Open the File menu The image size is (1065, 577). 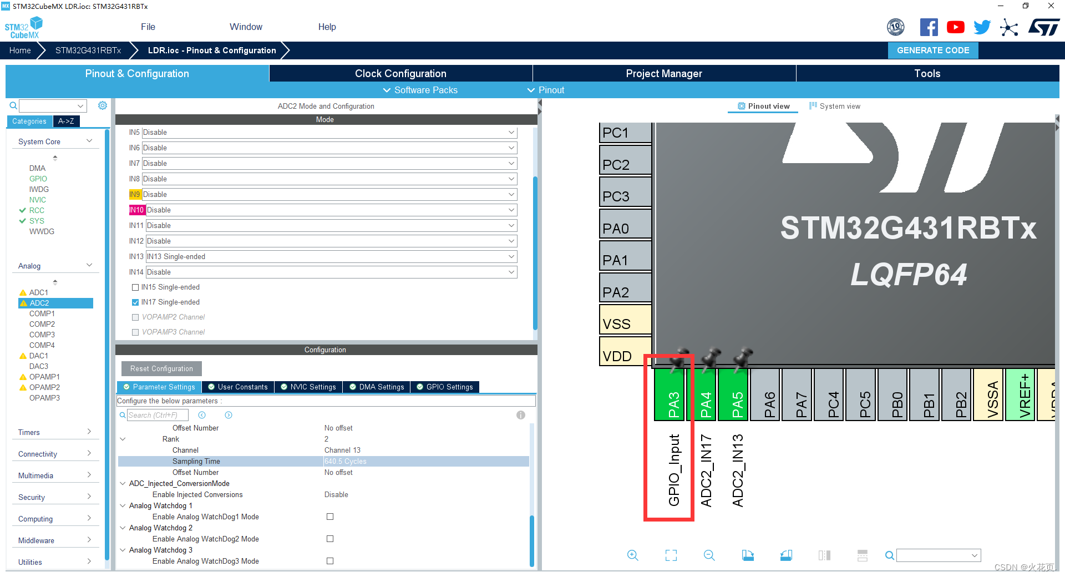pyautogui.click(x=148, y=27)
